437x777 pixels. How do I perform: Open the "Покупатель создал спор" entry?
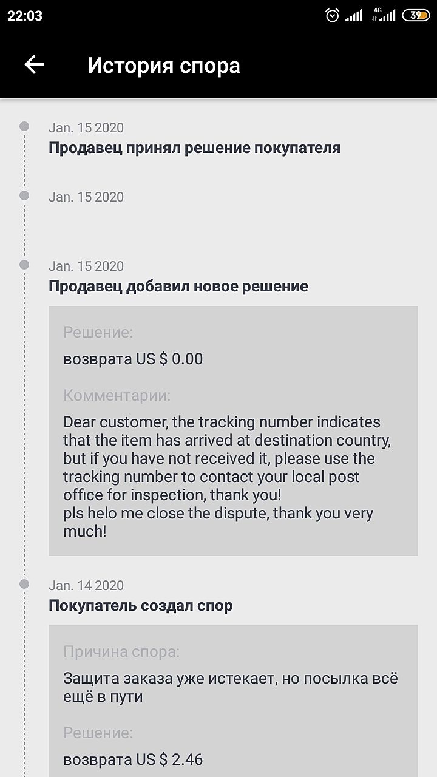click(x=141, y=606)
